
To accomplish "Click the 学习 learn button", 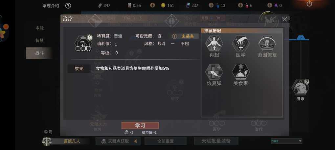I will 140,125.
